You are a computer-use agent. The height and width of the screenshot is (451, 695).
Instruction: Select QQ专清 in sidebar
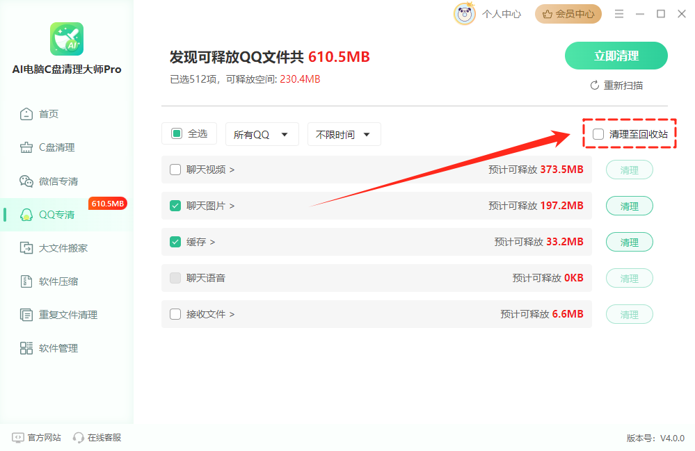point(57,215)
